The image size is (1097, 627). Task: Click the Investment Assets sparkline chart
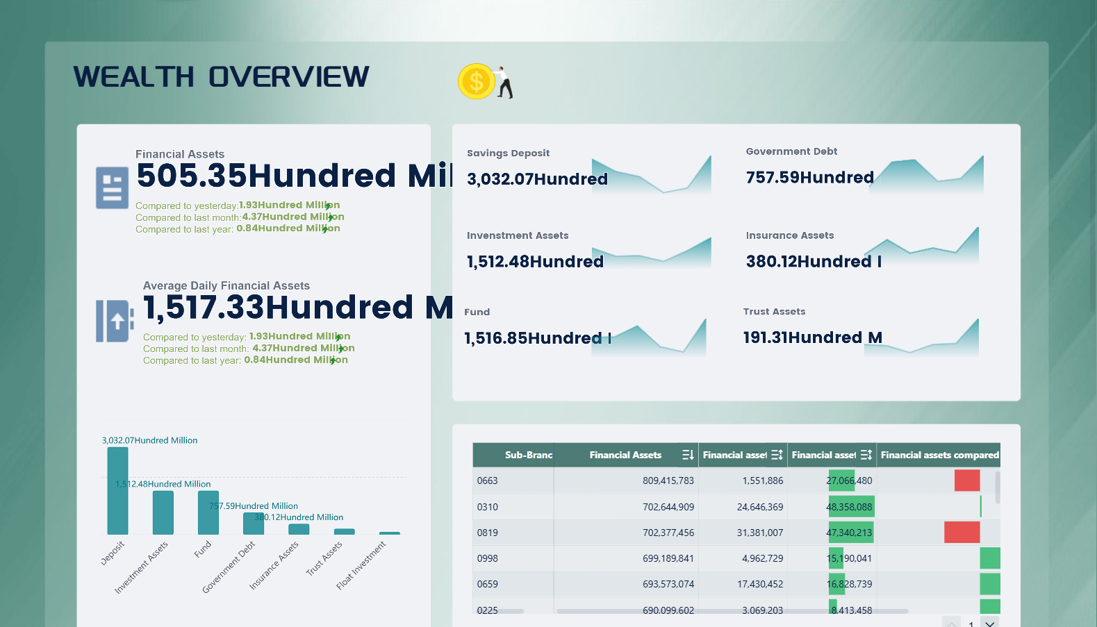click(652, 253)
